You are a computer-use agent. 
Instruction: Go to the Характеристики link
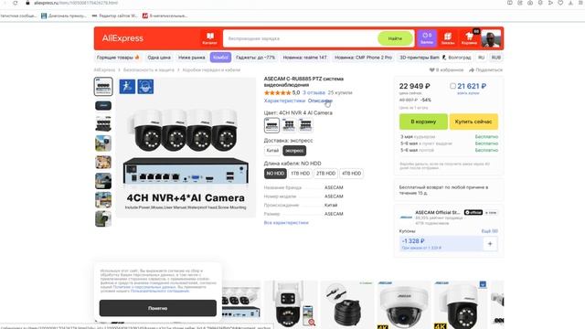click(284, 101)
